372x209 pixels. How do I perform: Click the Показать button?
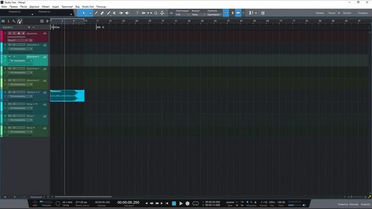click(x=363, y=13)
